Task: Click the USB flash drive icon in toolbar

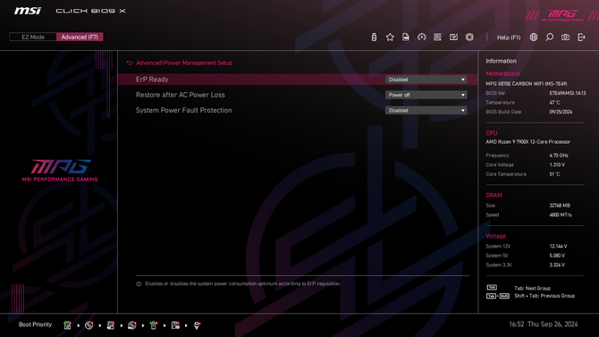Action: (374, 37)
